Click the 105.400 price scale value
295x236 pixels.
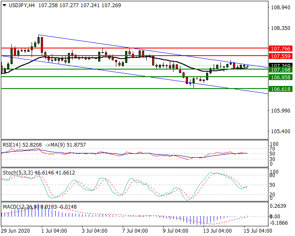point(281,131)
